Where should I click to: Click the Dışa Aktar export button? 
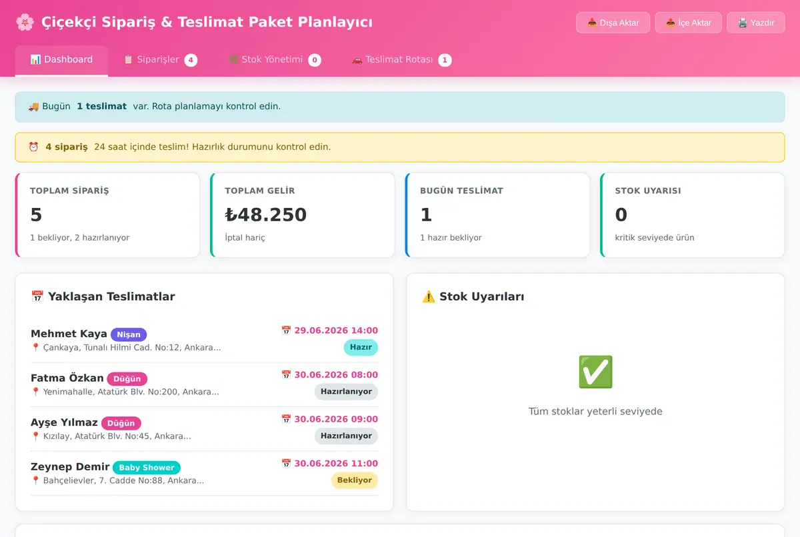coord(613,23)
